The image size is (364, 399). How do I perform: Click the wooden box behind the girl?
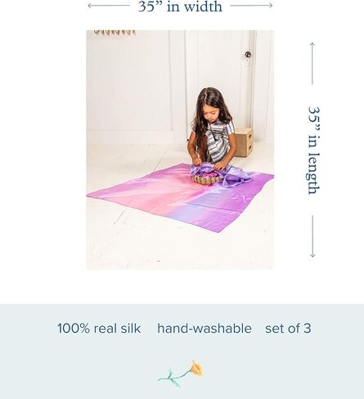tap(244, 142)
